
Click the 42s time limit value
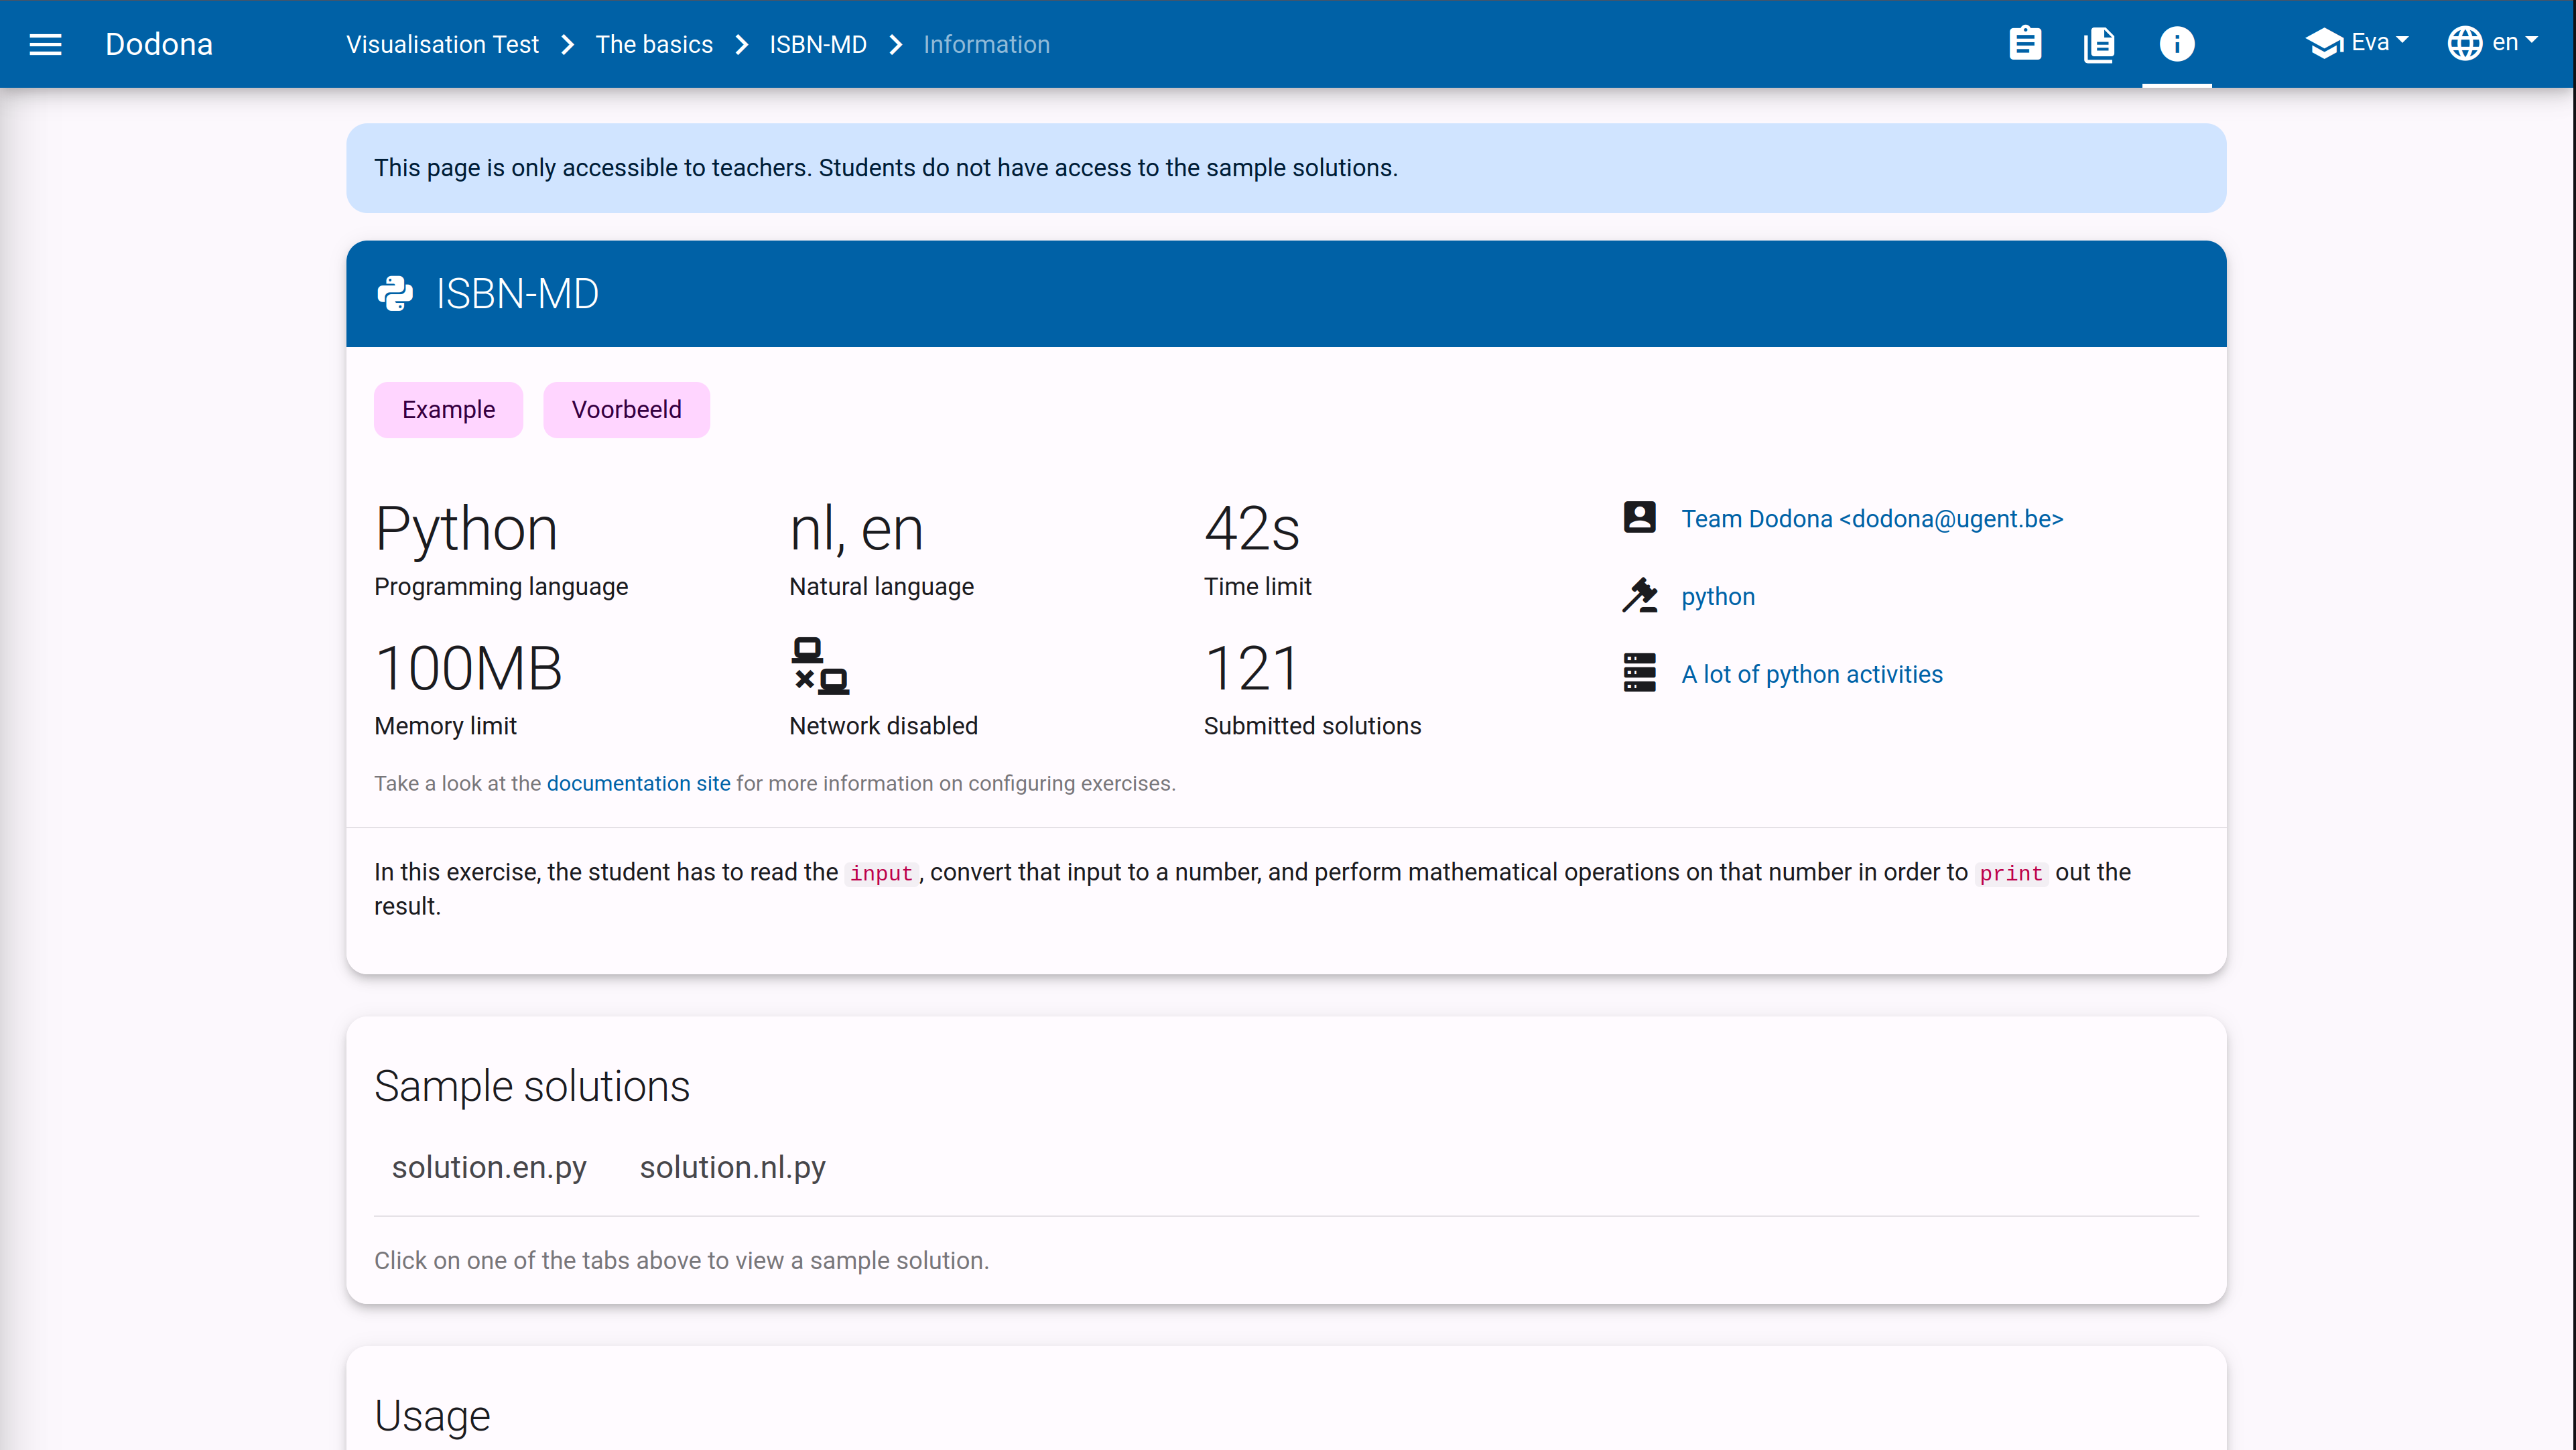(1252, 528)
